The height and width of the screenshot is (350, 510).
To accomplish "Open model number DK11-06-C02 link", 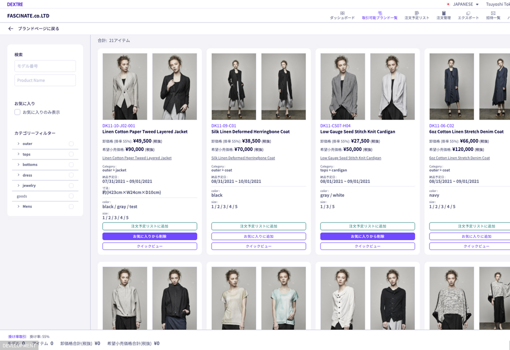I will click(x=441, y=126).
